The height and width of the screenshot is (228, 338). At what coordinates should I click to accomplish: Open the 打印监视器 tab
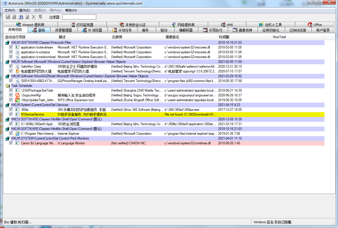(82, 25)
